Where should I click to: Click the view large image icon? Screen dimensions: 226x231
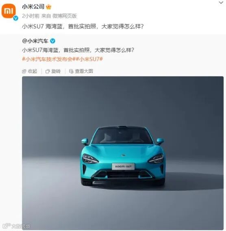coord(71,71)
